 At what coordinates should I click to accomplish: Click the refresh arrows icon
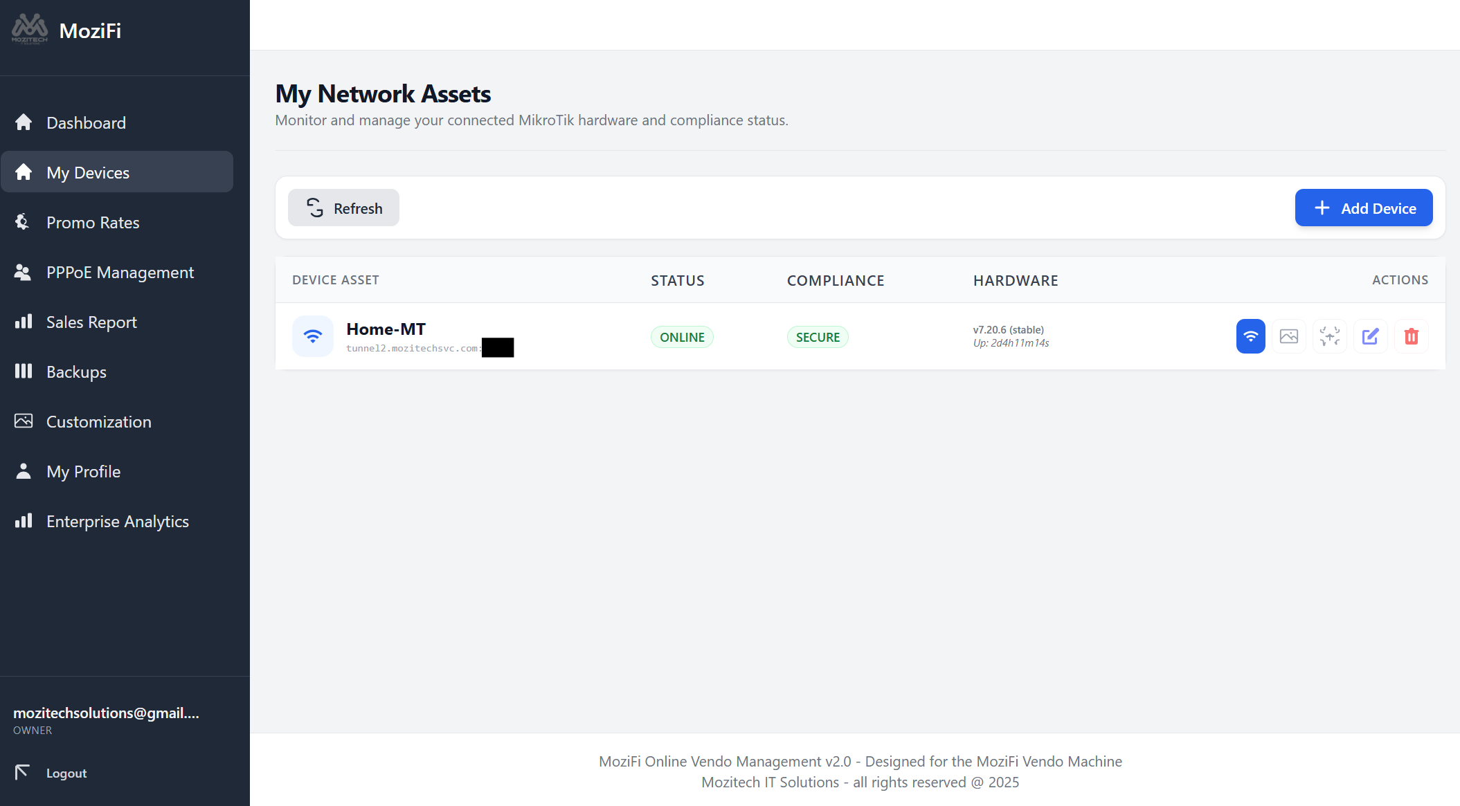tap(315, 208)
